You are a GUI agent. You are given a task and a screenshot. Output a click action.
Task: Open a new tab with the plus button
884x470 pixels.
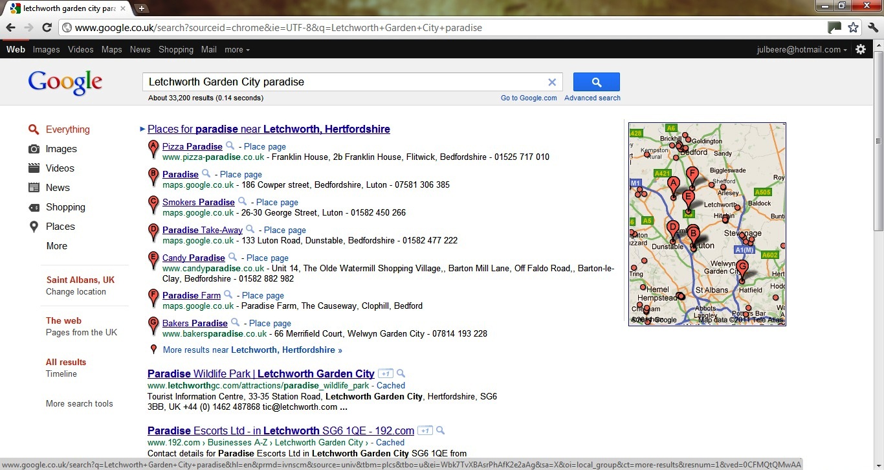click(x=142, y=8)
